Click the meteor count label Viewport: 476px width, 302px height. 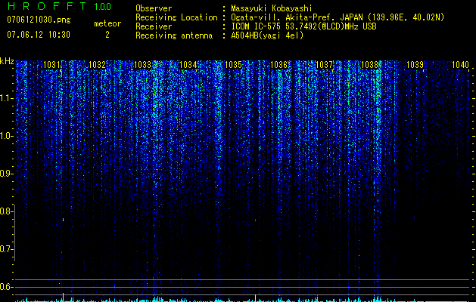pyautogui.click(x=107, y=23)
